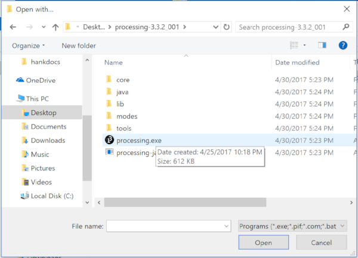Image resolution: width=358 pixels, height=258 pixels.
Task: Click date modified of lib folder
Action: [x=304, y=104]
